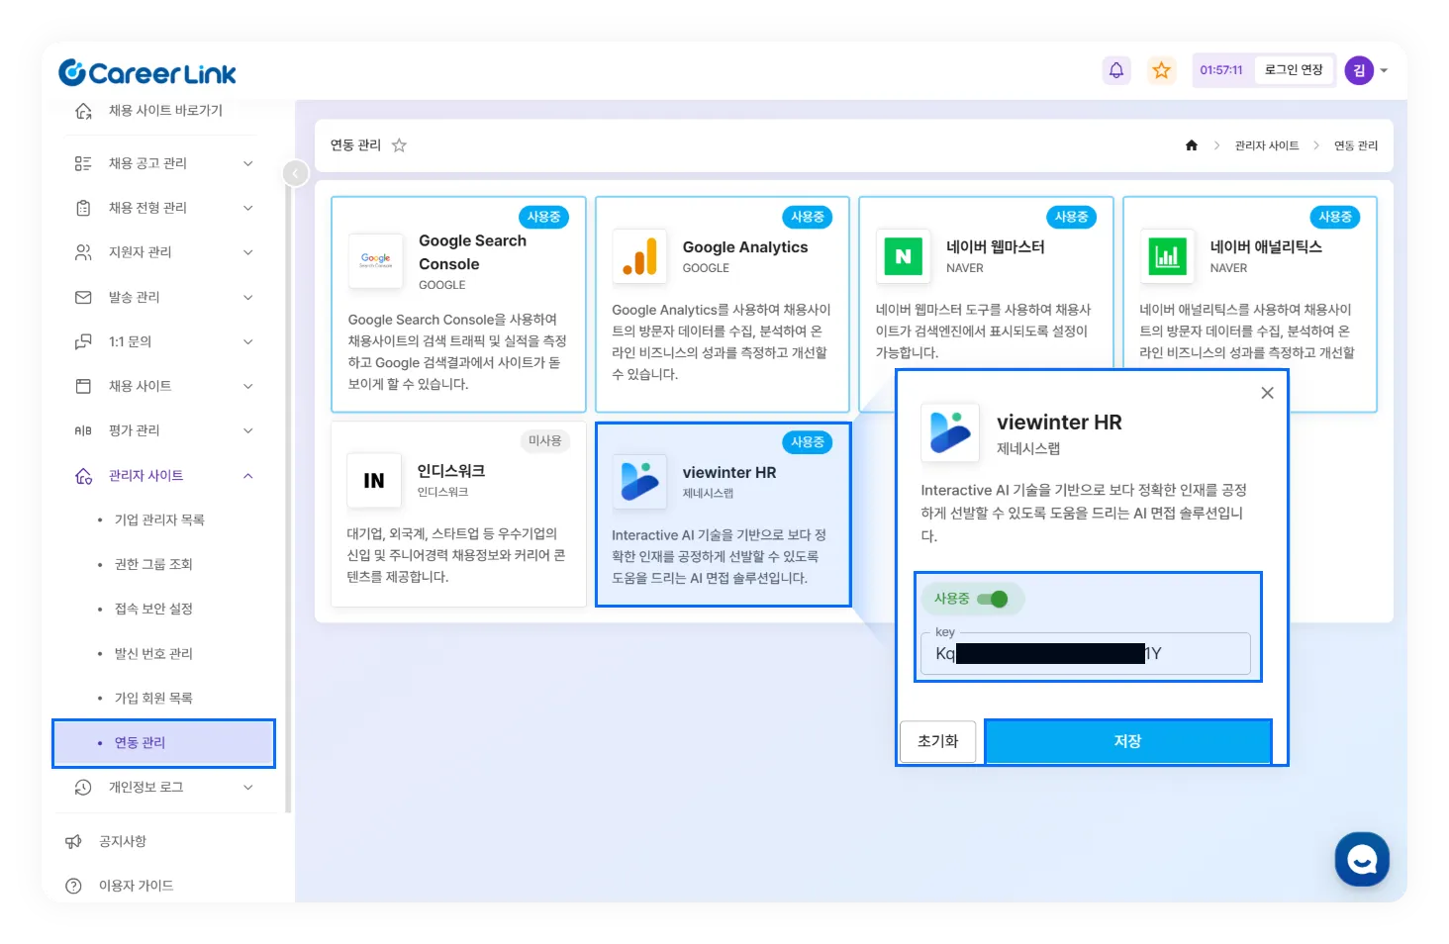Click 관리자 사이트 breadcrumb link
1449x944 pixels.
pos(1267,145)
